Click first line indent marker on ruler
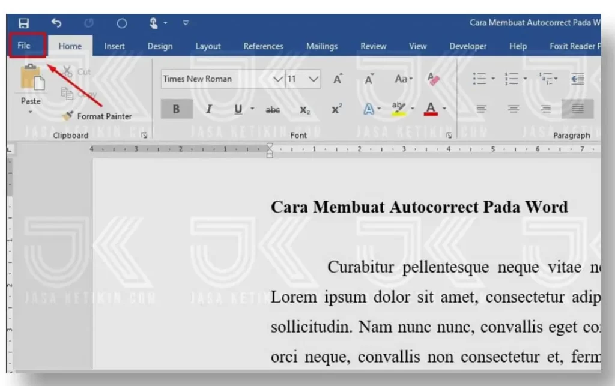Screen dimensions: 615x386 pyautogui.click(x=270, y=146)
